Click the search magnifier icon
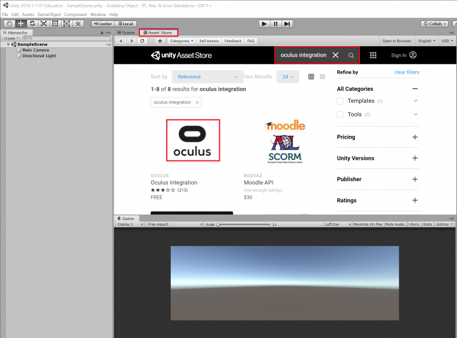This screenshot has height=338, width=457. [351, 55]
